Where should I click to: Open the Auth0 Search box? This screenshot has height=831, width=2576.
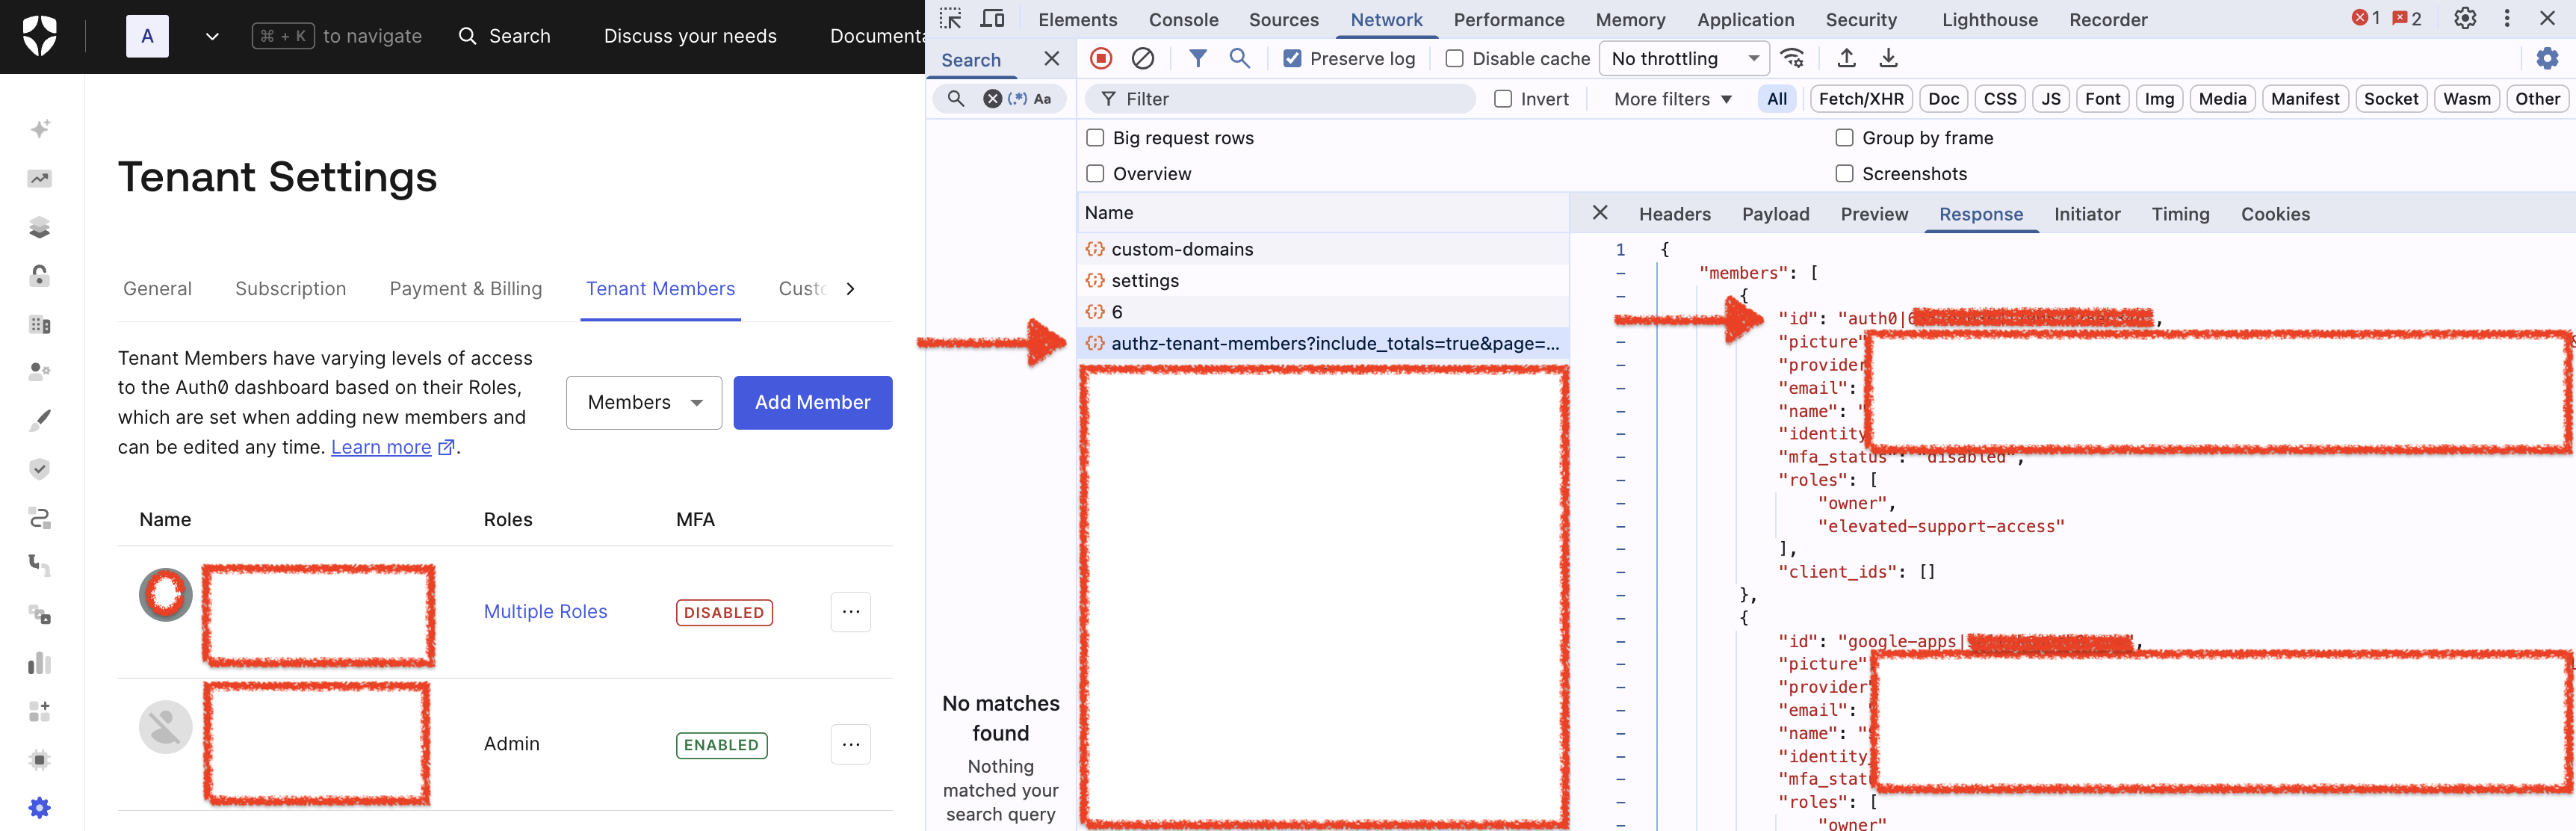(505, 36)
